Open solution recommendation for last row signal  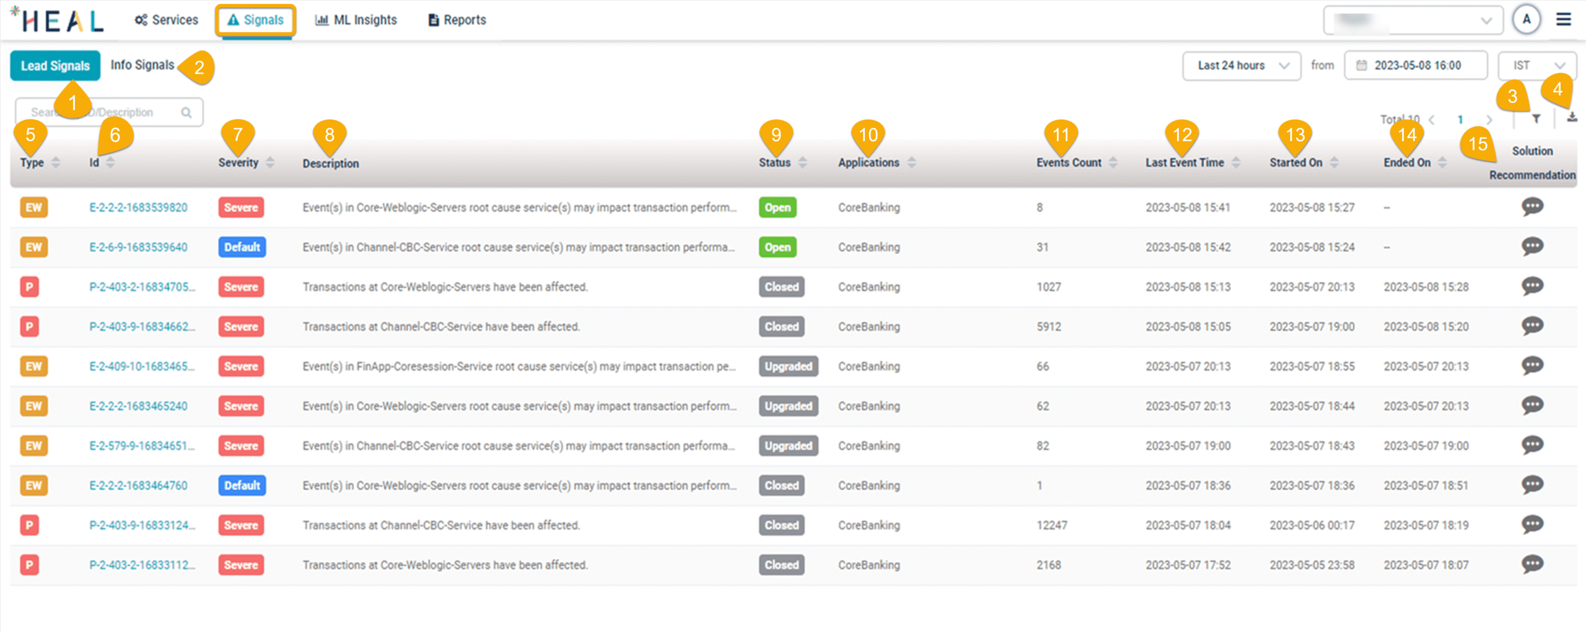point(1531,564)
